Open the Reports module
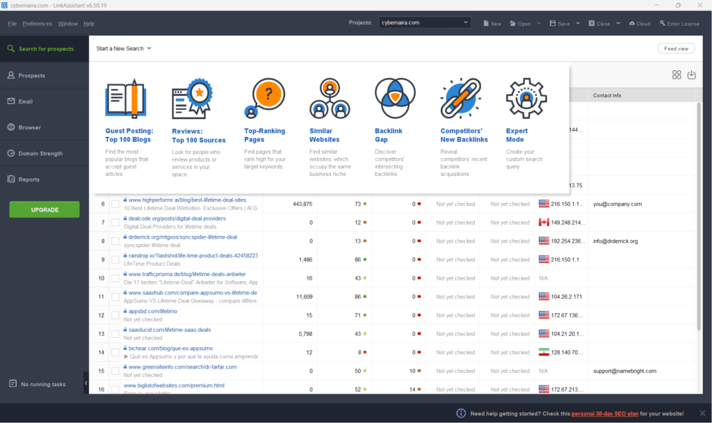 [x=44, y=179]
